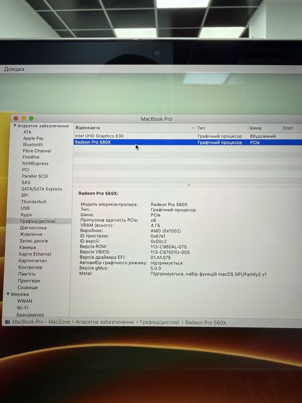The image size is (302, 403).
Task: Collapse the Апаратне забезпечення section
Action: click(x=15, y=126)
